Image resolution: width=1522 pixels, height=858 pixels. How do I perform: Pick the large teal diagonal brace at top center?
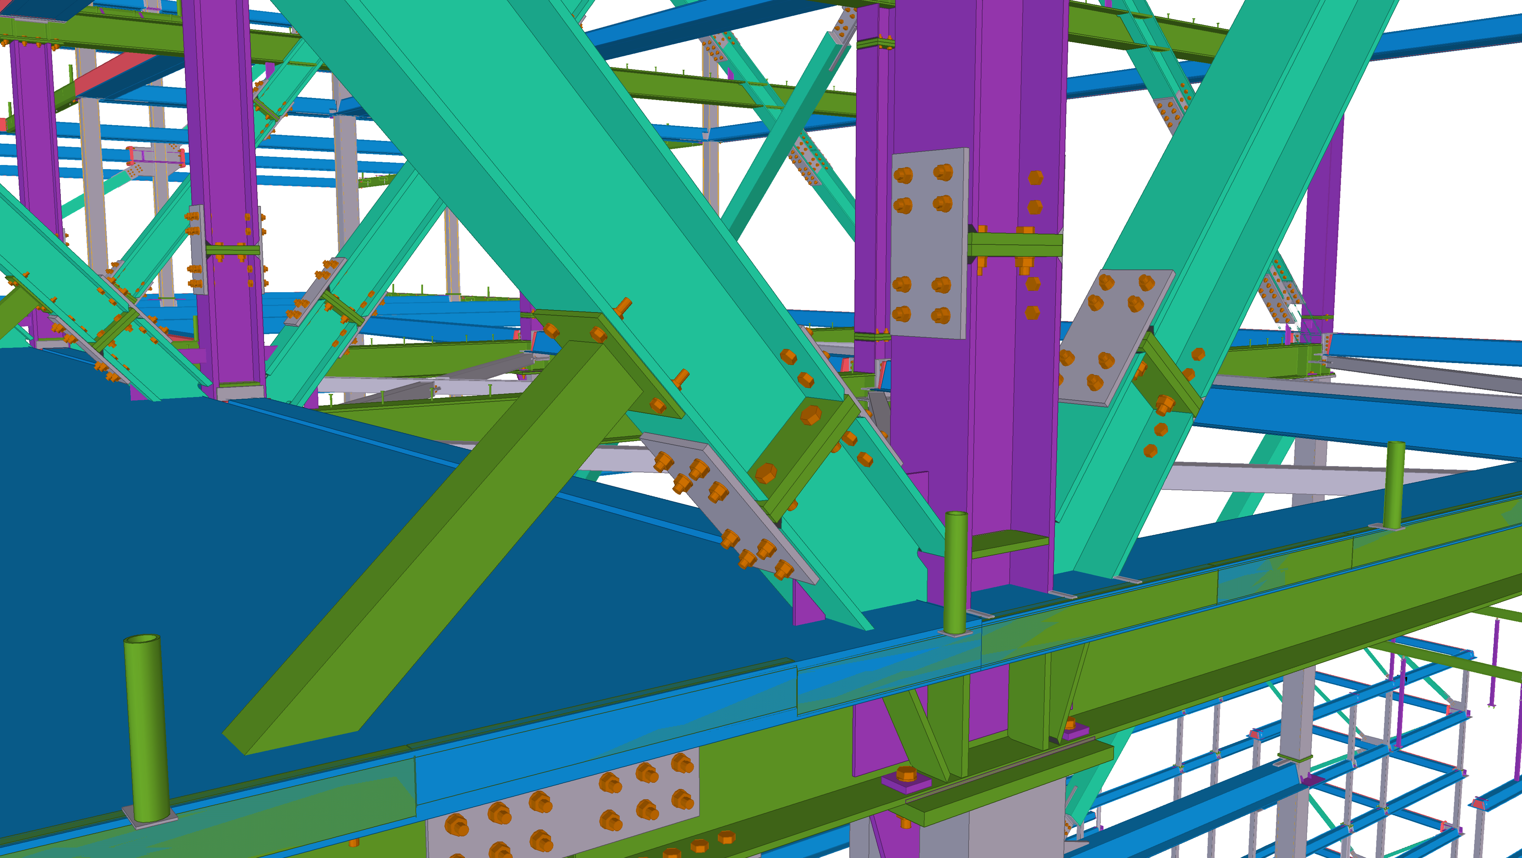(x=532, y=148)
